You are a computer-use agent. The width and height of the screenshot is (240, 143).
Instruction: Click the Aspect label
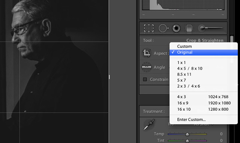click(161, 53)
